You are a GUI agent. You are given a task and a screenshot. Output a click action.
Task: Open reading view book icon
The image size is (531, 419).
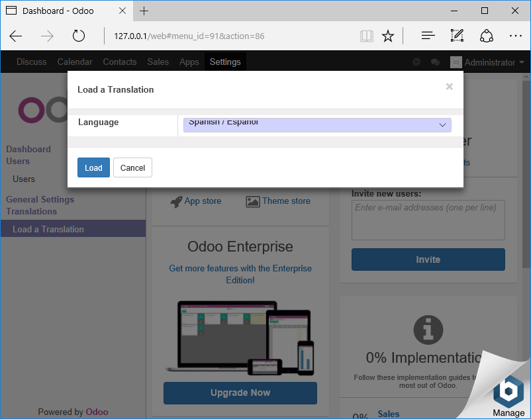point(366,36)
